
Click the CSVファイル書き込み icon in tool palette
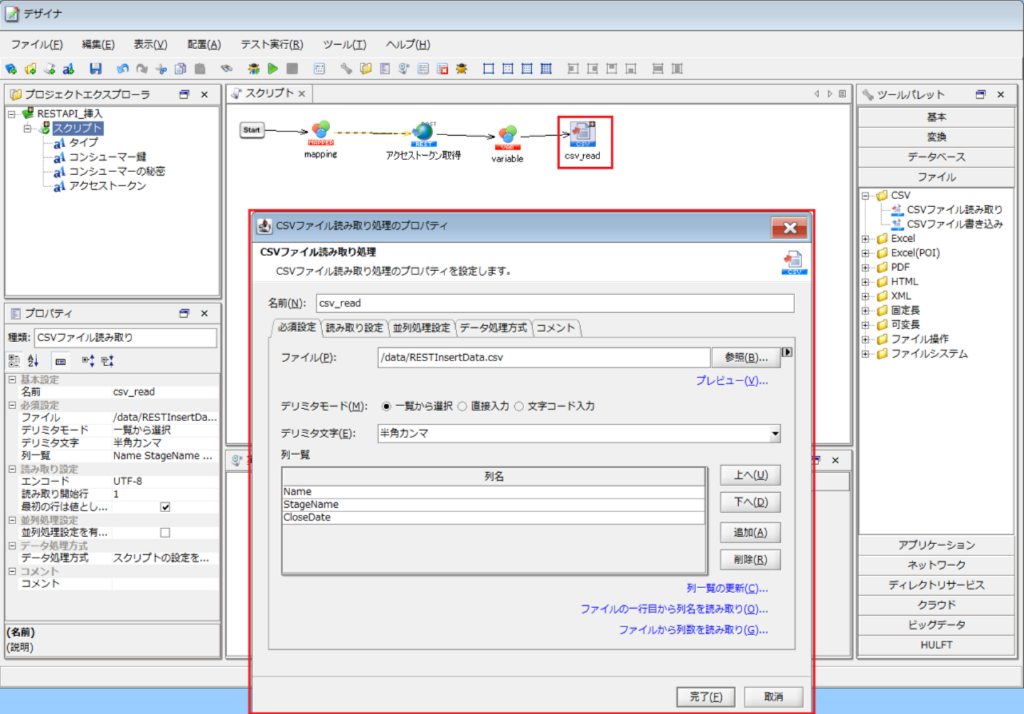coord(897,224)
